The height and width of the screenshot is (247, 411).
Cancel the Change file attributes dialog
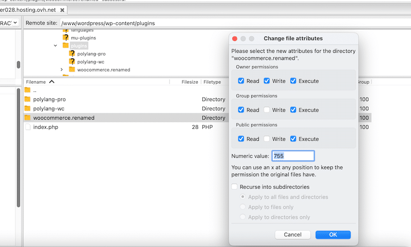coord(292,235)
